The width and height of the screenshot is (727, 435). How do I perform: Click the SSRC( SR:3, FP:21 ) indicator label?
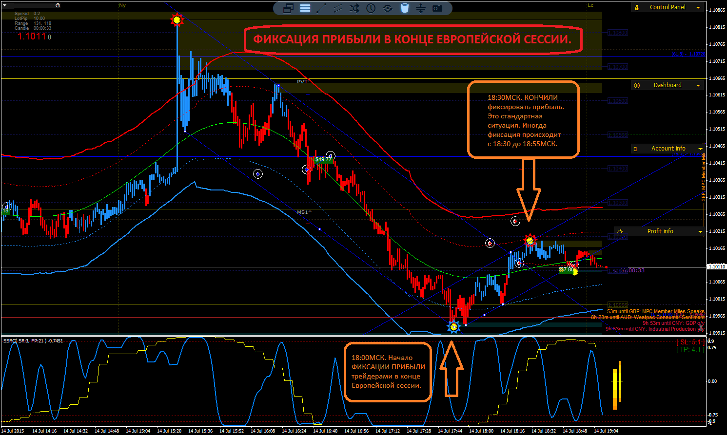click(x=33, y=341)
